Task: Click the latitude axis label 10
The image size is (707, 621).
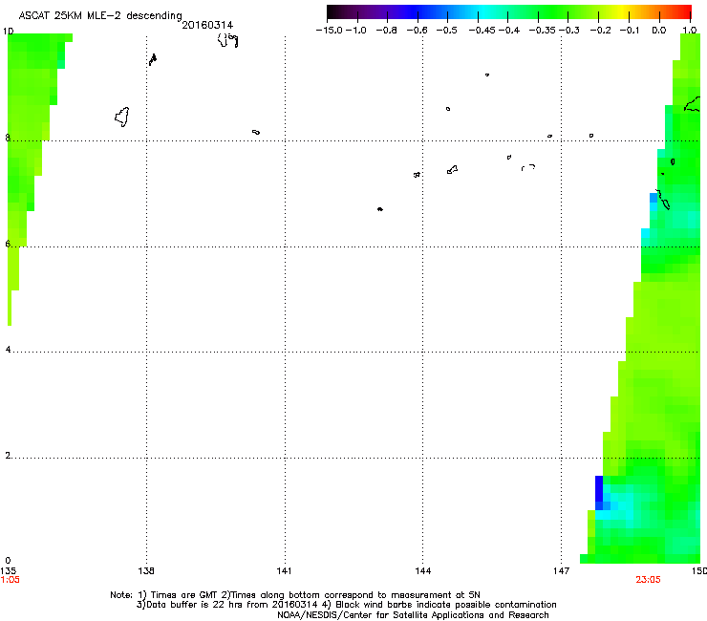Action: pos(8,32)
